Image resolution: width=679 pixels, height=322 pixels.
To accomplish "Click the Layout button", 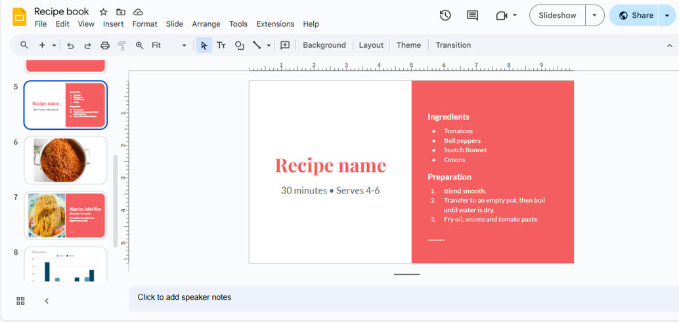I will pyautogui.click(x=371, y=45).
